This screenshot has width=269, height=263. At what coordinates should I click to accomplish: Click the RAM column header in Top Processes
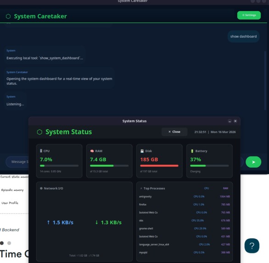pyautogui.click(x=225, y=188)
